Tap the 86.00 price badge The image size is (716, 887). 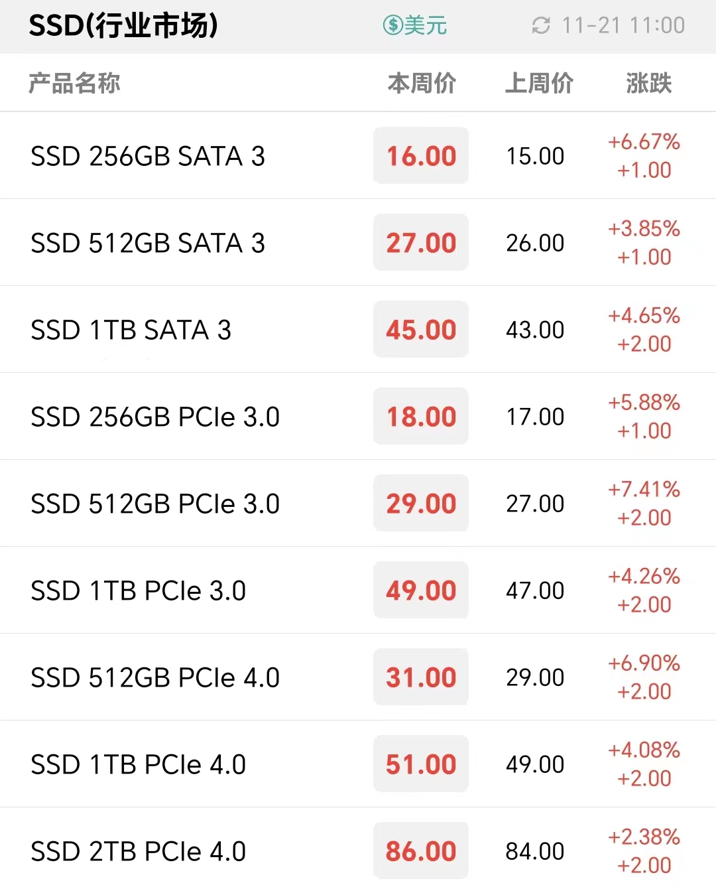[x=421, y=851]
